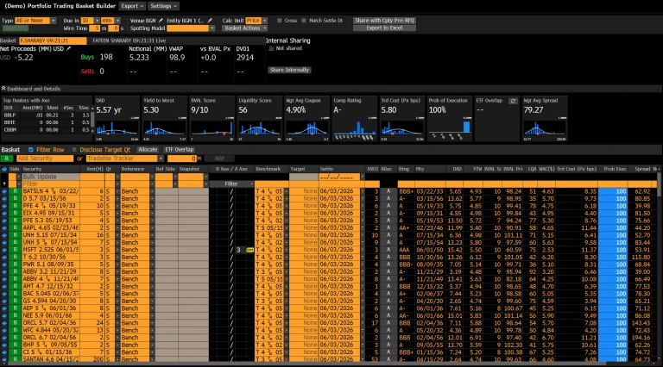Open Reference dropdown in the BATSLN row
Viewport: 663px width, 367px height.
click(x=152, y=191)
